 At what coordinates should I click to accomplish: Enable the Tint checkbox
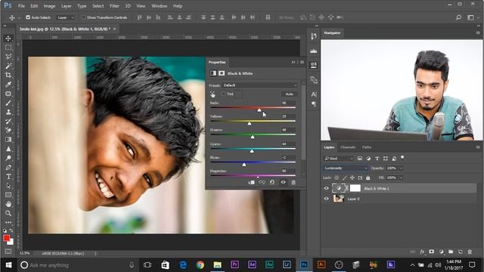point(223,94)
